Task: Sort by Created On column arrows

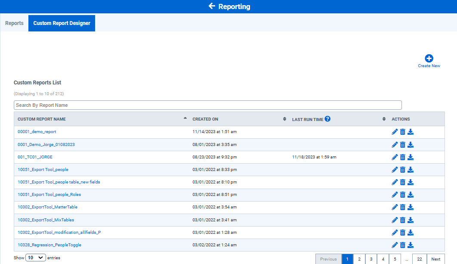Action: pyautogui.click(x=284, y=119)
